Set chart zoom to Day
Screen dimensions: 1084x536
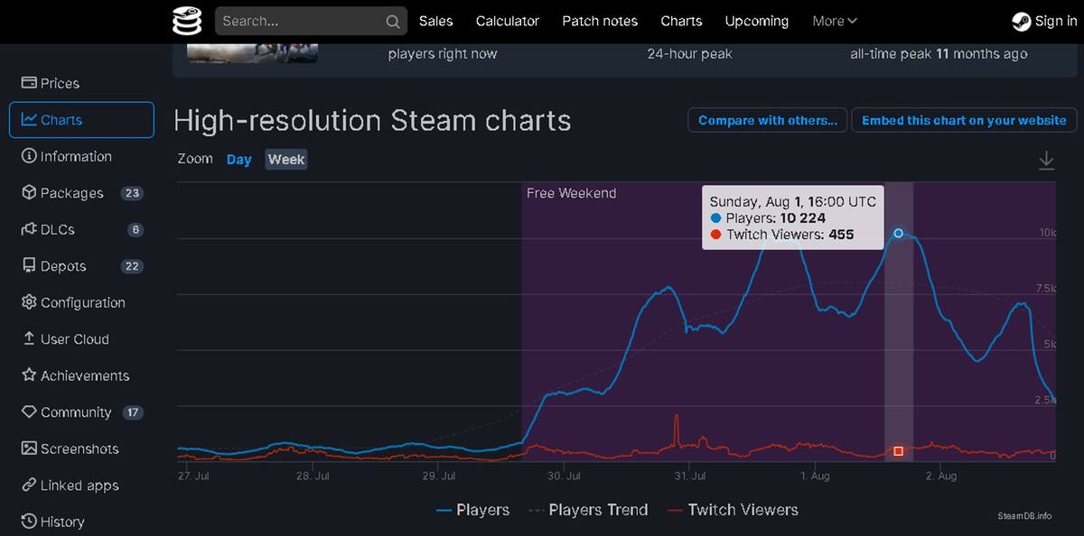tap(238, 160)
